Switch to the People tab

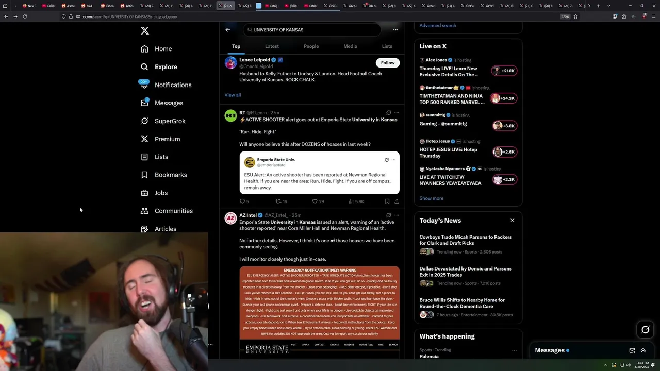click(x=311, y=46)
